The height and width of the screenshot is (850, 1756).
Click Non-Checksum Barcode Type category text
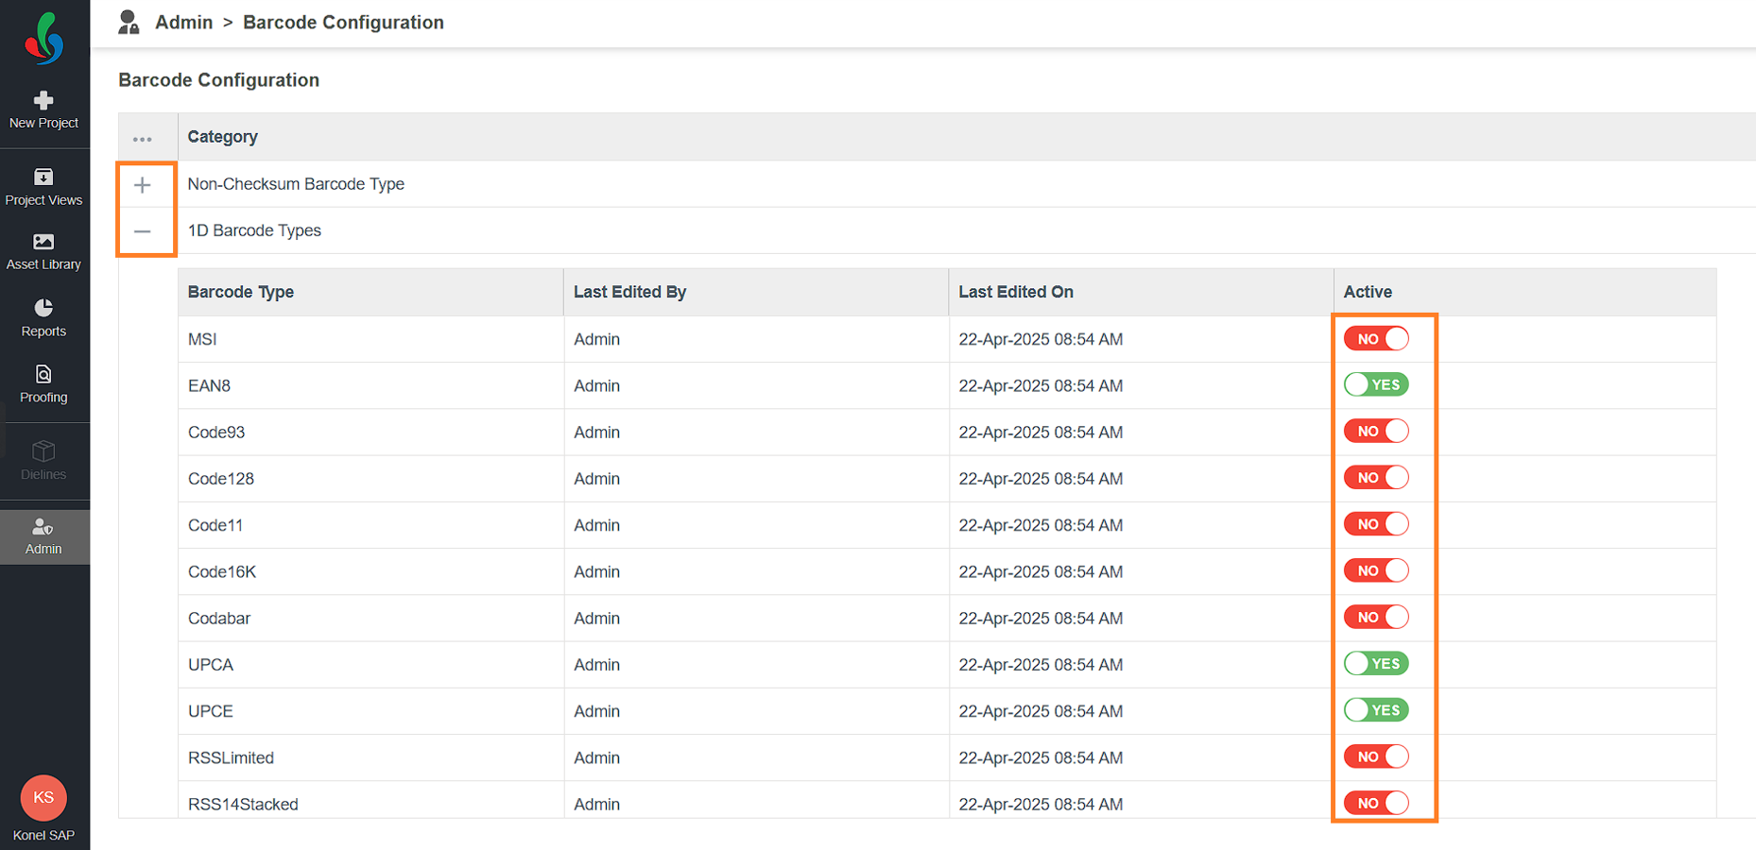(x=296, y=184)
